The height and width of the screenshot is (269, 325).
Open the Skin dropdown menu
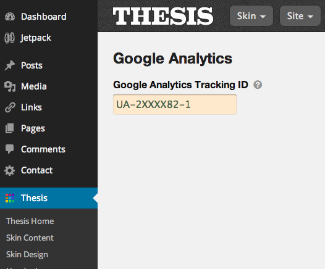251,16
